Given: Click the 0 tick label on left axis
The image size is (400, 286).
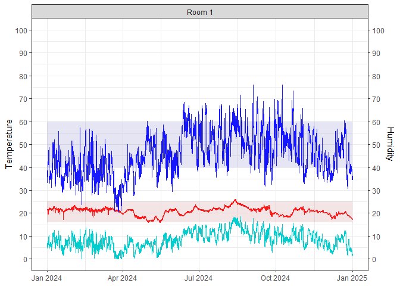Looking at the screenshot, I should 26,259.
